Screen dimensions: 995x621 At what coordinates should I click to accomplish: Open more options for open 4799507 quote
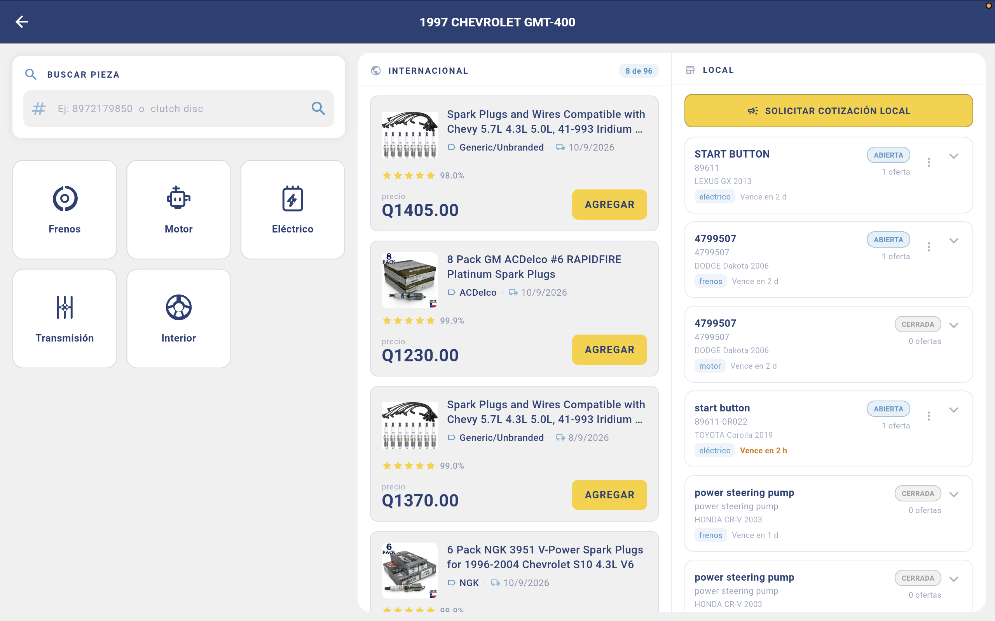[929, 247]
